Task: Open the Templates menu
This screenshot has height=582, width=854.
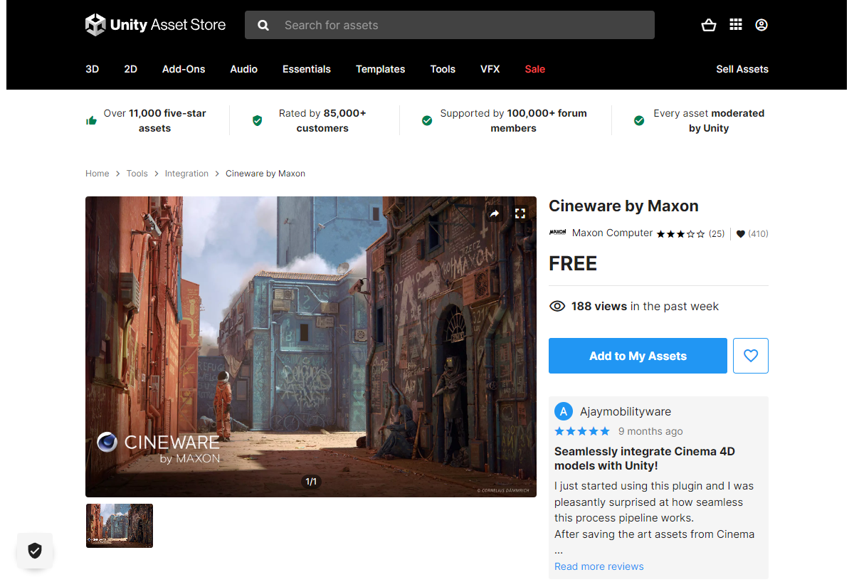Action: tap(381, 69)
